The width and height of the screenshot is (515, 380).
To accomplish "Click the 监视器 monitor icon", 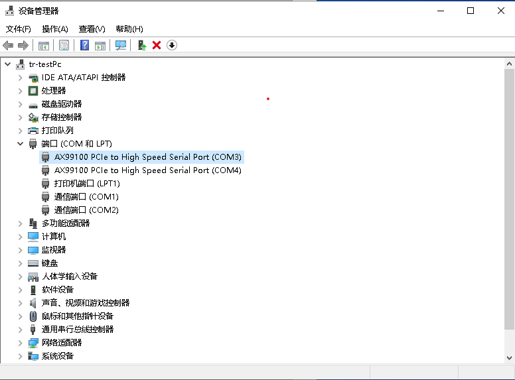I will point(33,250).
